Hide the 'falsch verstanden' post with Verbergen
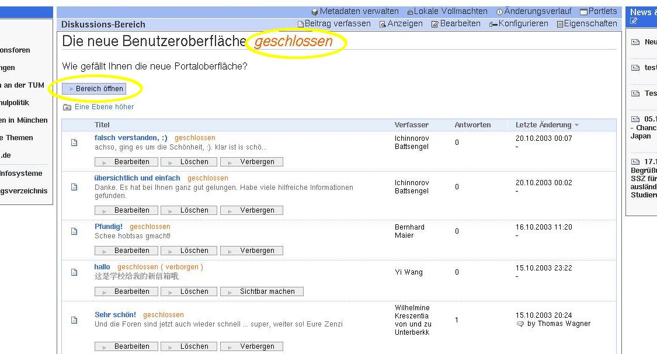This screenshot has width=657, height=354. point(252,162)
